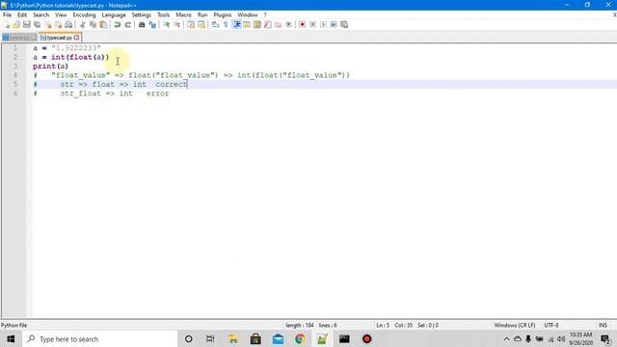Click the Open file toolbar icon
Image resolution: width=617 pixels, height=347 pixels.
tap(16, 25)
